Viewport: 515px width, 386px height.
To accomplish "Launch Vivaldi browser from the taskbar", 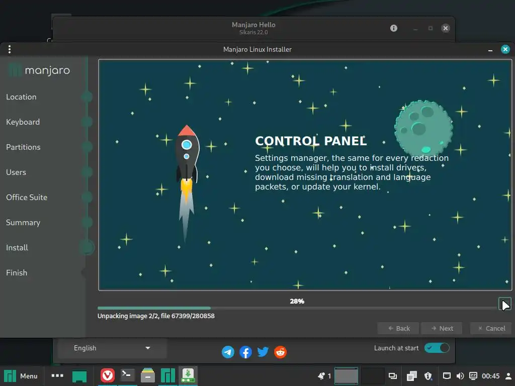I will coord(108,375).
